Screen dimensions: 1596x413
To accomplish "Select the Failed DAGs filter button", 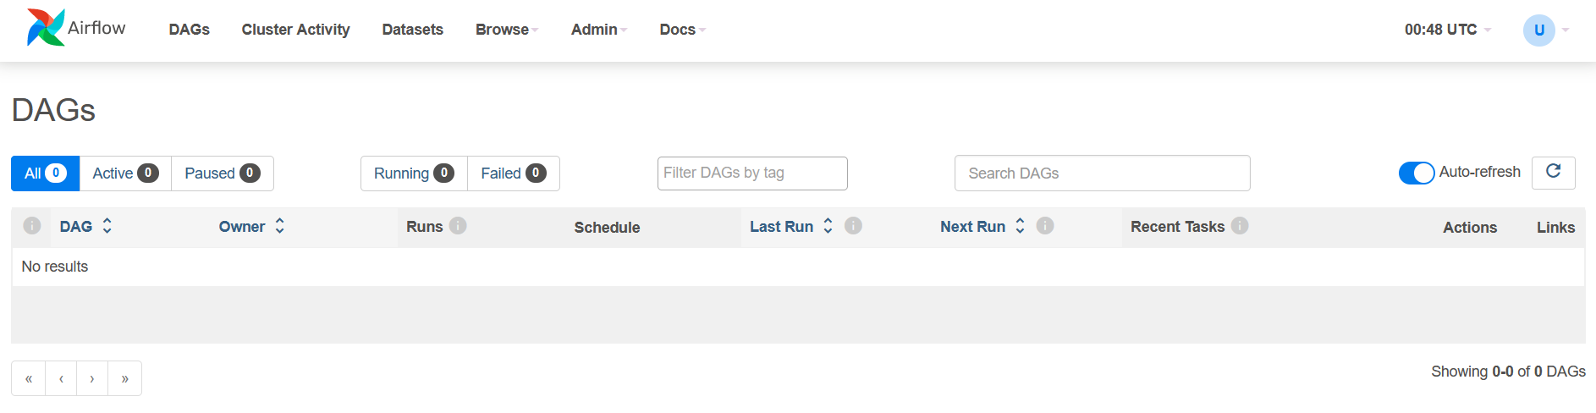I will 513,173.
